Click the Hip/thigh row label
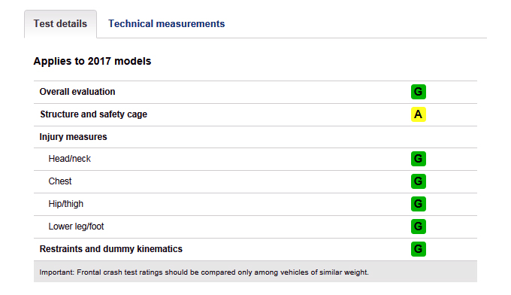Screen dimensions: 511x295 click(x=66, y=204)
